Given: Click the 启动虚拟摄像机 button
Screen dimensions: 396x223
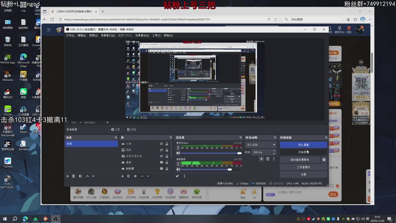Looking at the screenshot, I should [x=299, y=160].
